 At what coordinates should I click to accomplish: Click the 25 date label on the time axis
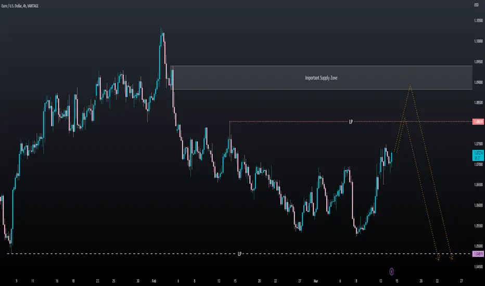pos(113,281)
